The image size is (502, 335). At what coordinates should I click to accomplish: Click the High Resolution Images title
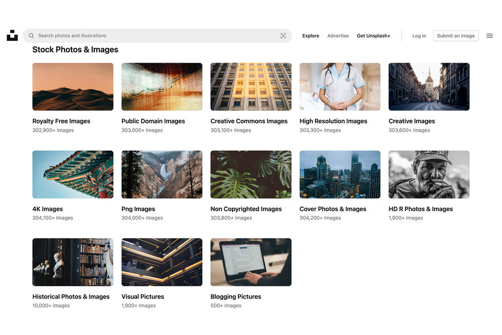coord(334,121)
